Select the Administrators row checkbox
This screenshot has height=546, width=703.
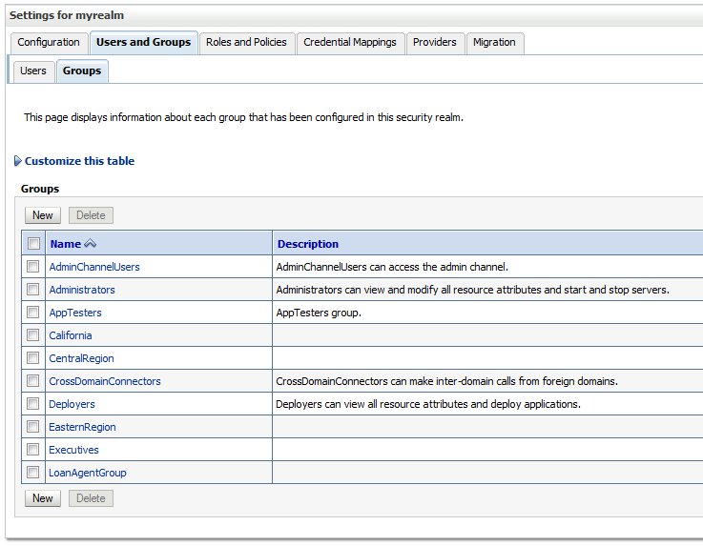point(33,290)
